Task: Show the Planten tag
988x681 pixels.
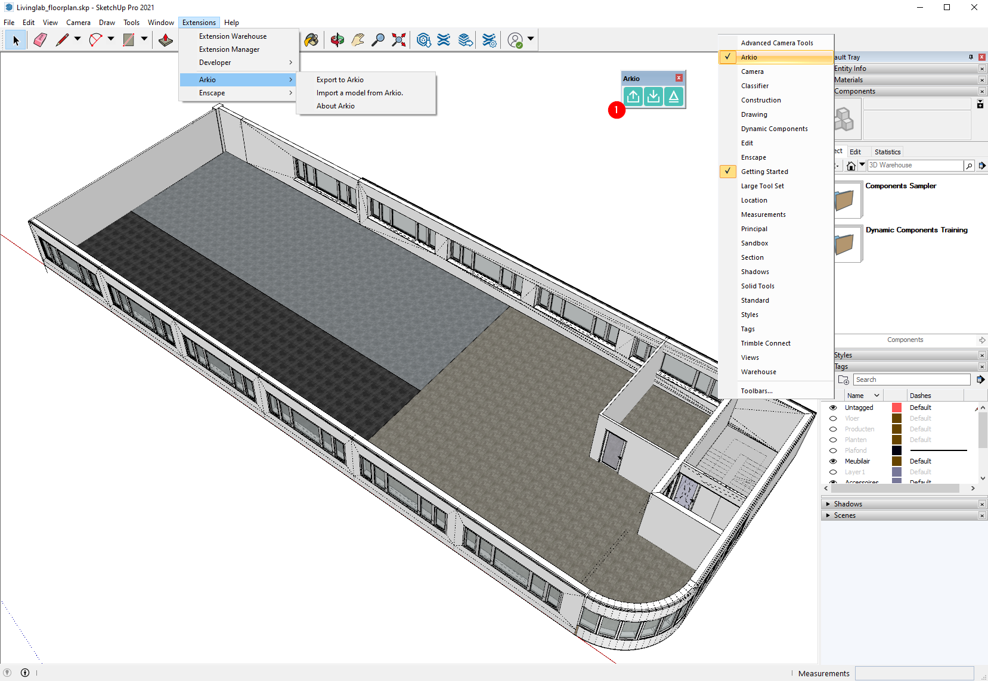Action: click(x=833, y=440)
